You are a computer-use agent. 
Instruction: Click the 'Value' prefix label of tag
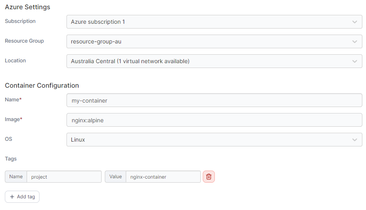click(115, 177)
